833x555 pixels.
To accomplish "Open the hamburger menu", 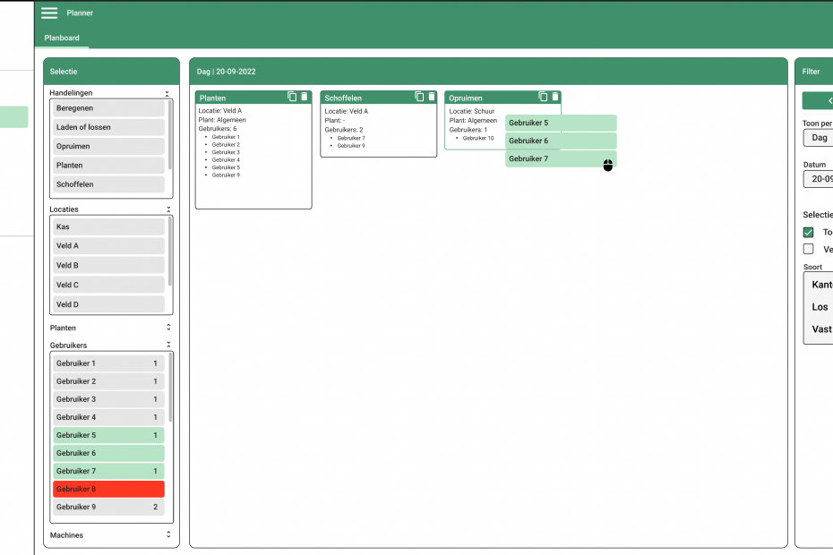I will pyautogui.click(x=49, y=13).
